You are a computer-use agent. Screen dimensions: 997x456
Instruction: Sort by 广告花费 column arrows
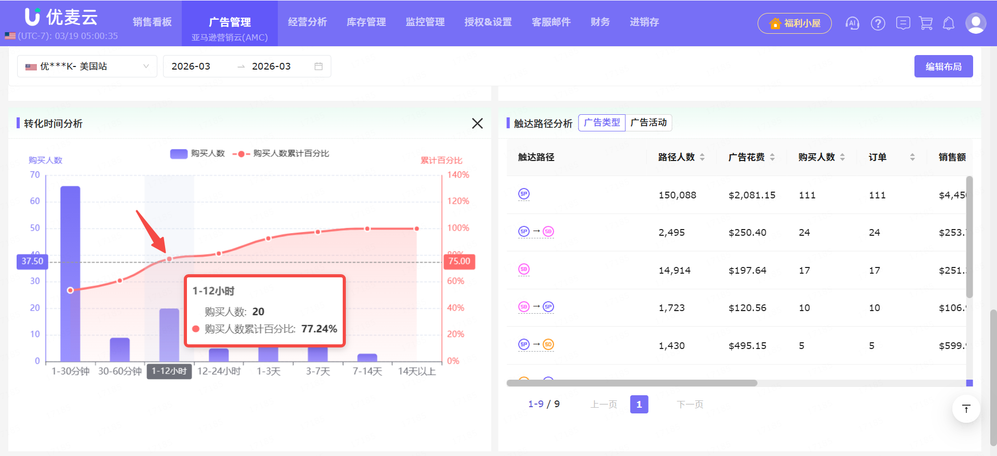(772, 157)
